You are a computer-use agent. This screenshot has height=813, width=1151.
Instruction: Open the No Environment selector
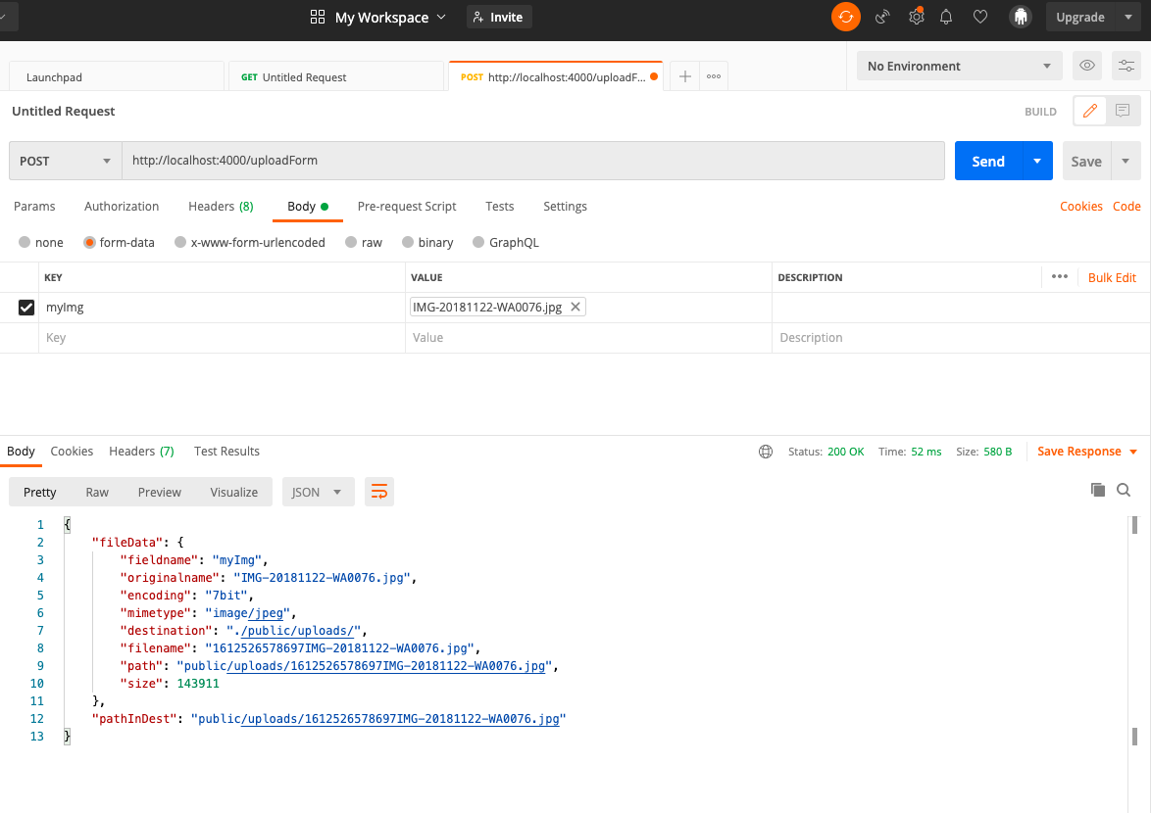[x=958, y=66]
